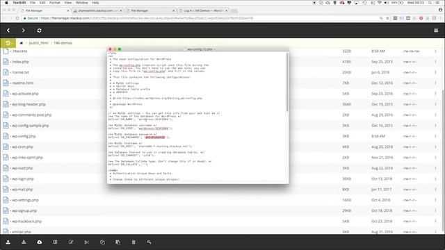Switch to the stackcp admin browser tab

click(97, 10)
